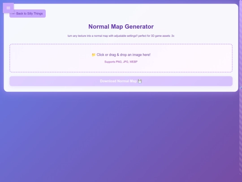Click the Normal Map Generator heading

point(121,27)
